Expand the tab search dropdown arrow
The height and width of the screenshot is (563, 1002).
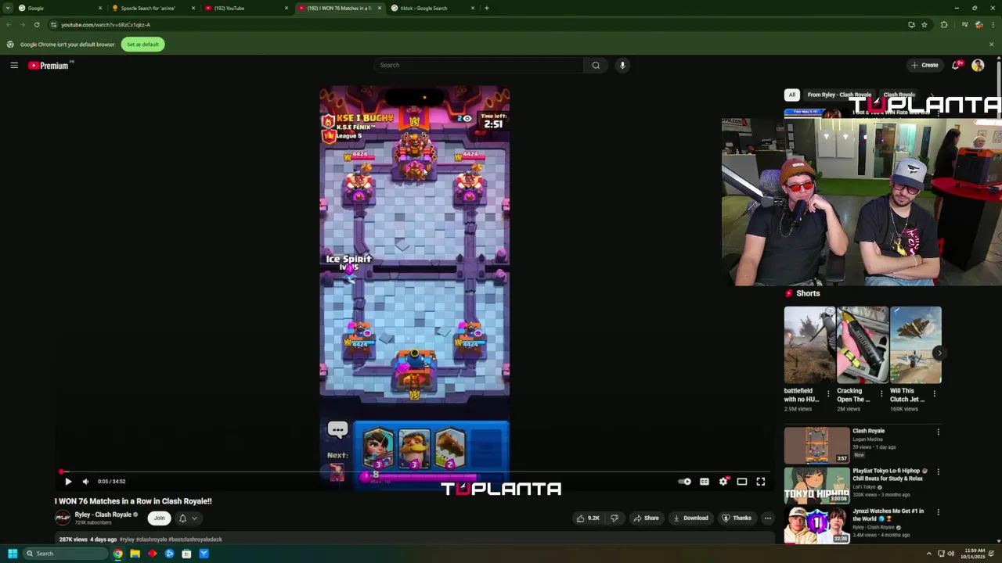(7, 8)
